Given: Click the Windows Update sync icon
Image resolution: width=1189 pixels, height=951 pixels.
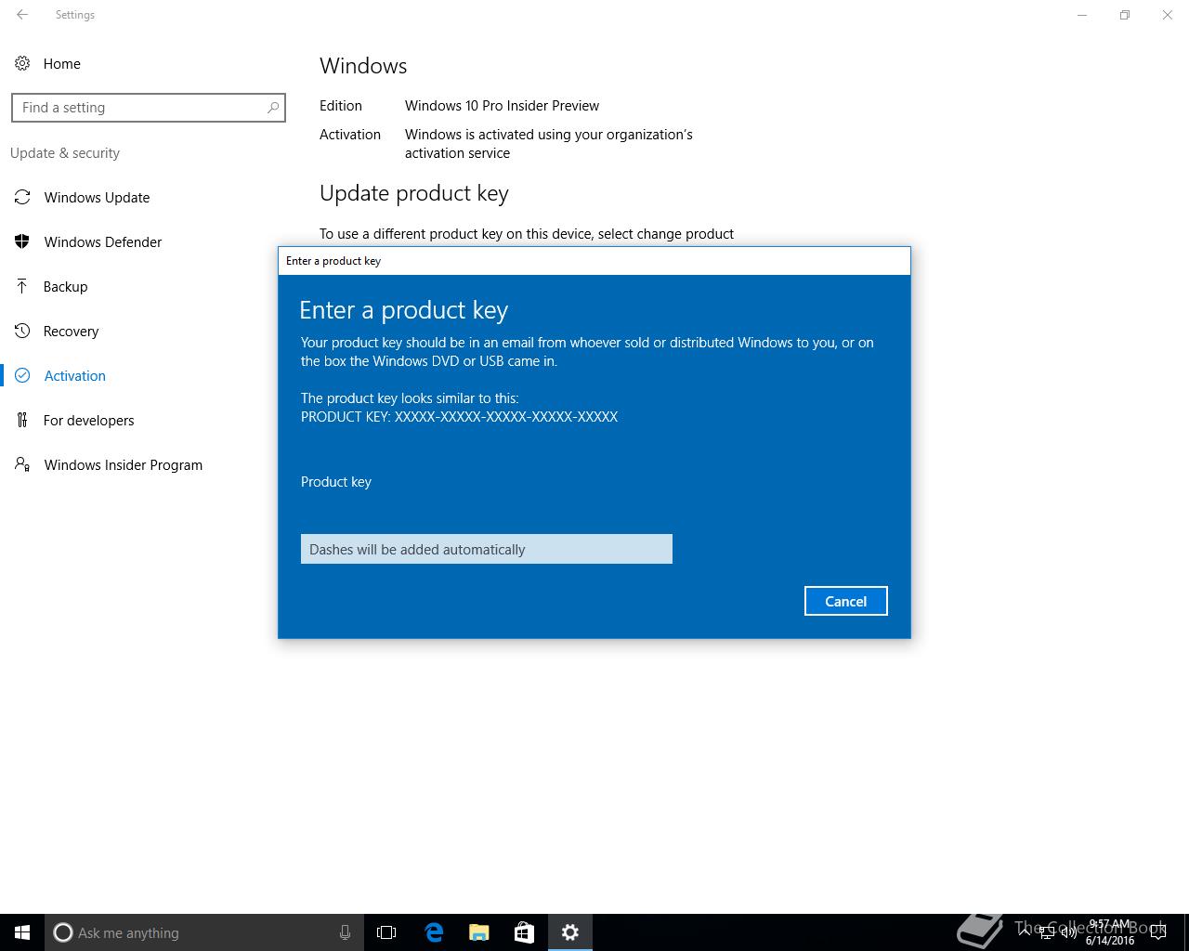Looking at the screenshot, I should tap(22, 197).
